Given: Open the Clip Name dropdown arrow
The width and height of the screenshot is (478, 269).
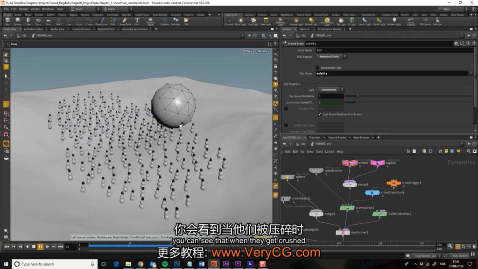Looking at the screenshot, I should [x=471, y=73].
